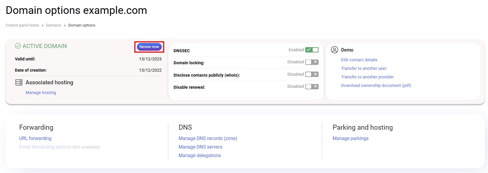Image resolution: width=488 pixels, height=173 pixels.
Task: Click Manage parkings link
Action: pyautogui.click(x=350, y=138)
